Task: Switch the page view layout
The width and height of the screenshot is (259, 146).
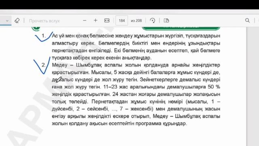Action: pos(166,21)
